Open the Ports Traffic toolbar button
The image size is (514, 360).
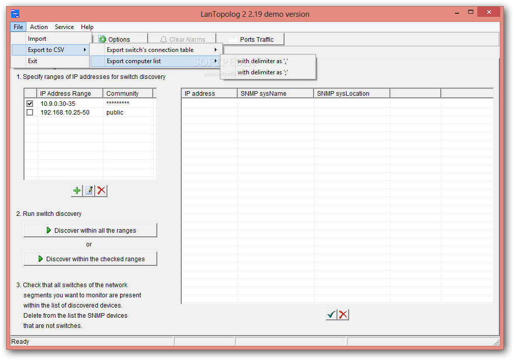(x=250, y=39)
